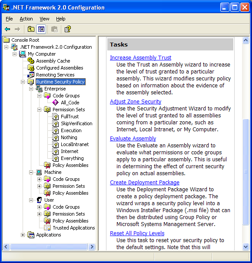
Task: Click the Runtime Security Policy icon
Action: [31, 82]
